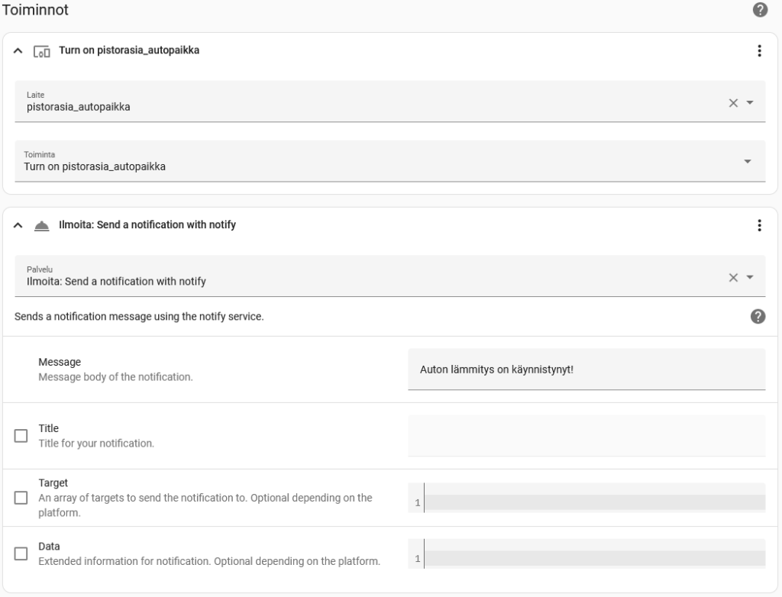This screenshot has width=782, height=597.
Task: Enable the Data checkbox
Action: [21, 553]
